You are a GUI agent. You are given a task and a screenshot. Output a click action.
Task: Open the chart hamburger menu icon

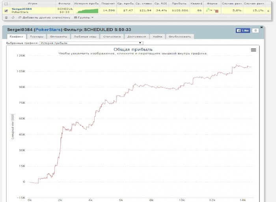pyautogui.click(x=254, y=50)
